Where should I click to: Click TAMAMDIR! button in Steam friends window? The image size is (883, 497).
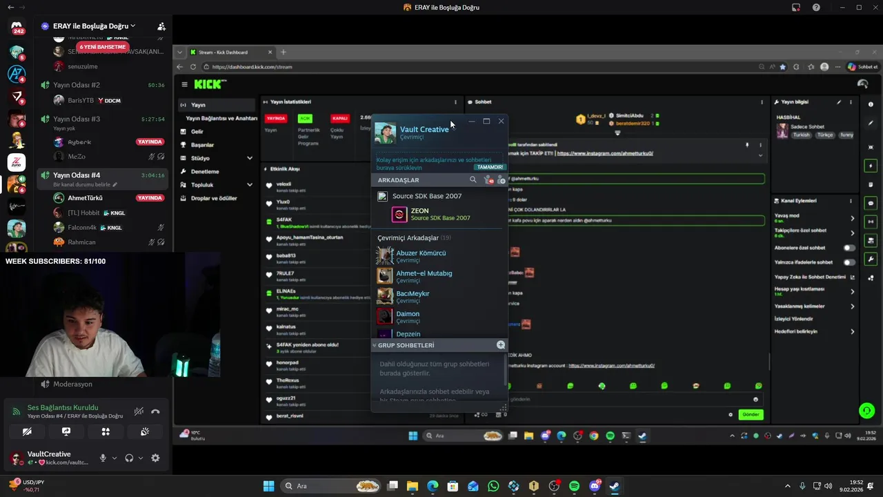[x=490, y=167]
